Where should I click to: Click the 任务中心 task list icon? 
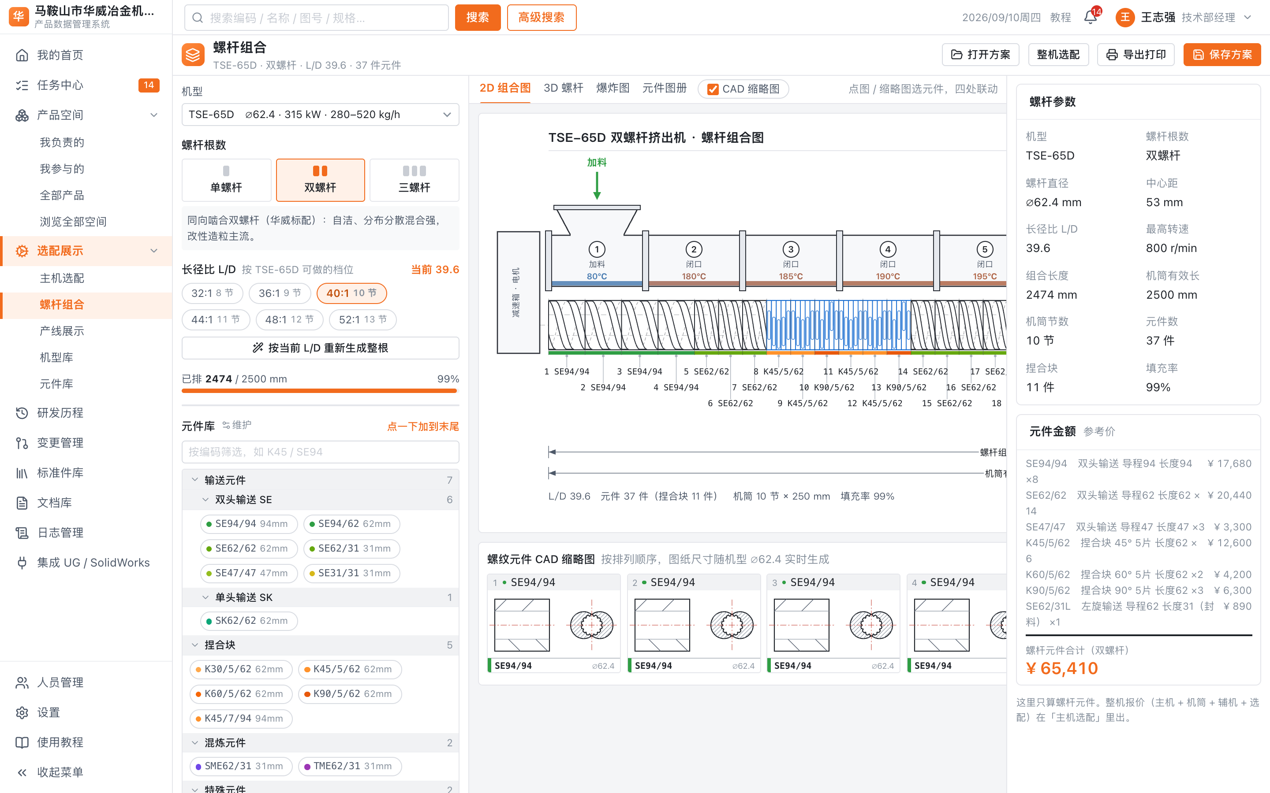click(x=22, y=85)
